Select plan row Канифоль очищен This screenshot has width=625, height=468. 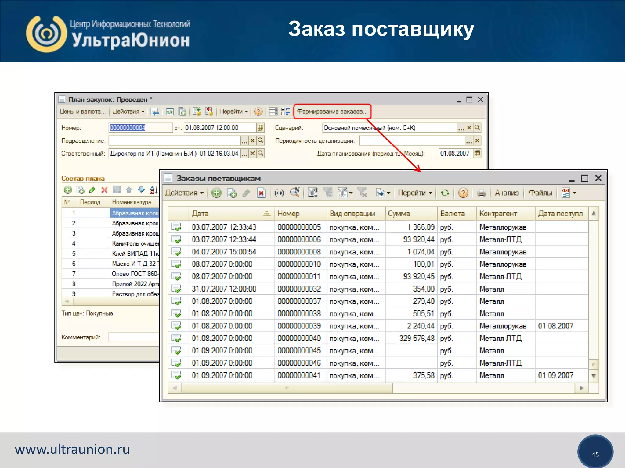[x=111, y=243]
